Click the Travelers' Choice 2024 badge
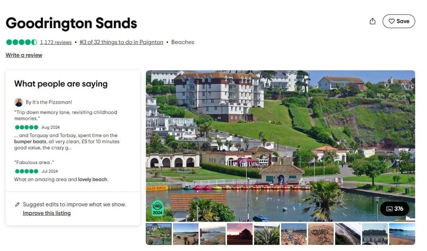 (x=157, y=208)
